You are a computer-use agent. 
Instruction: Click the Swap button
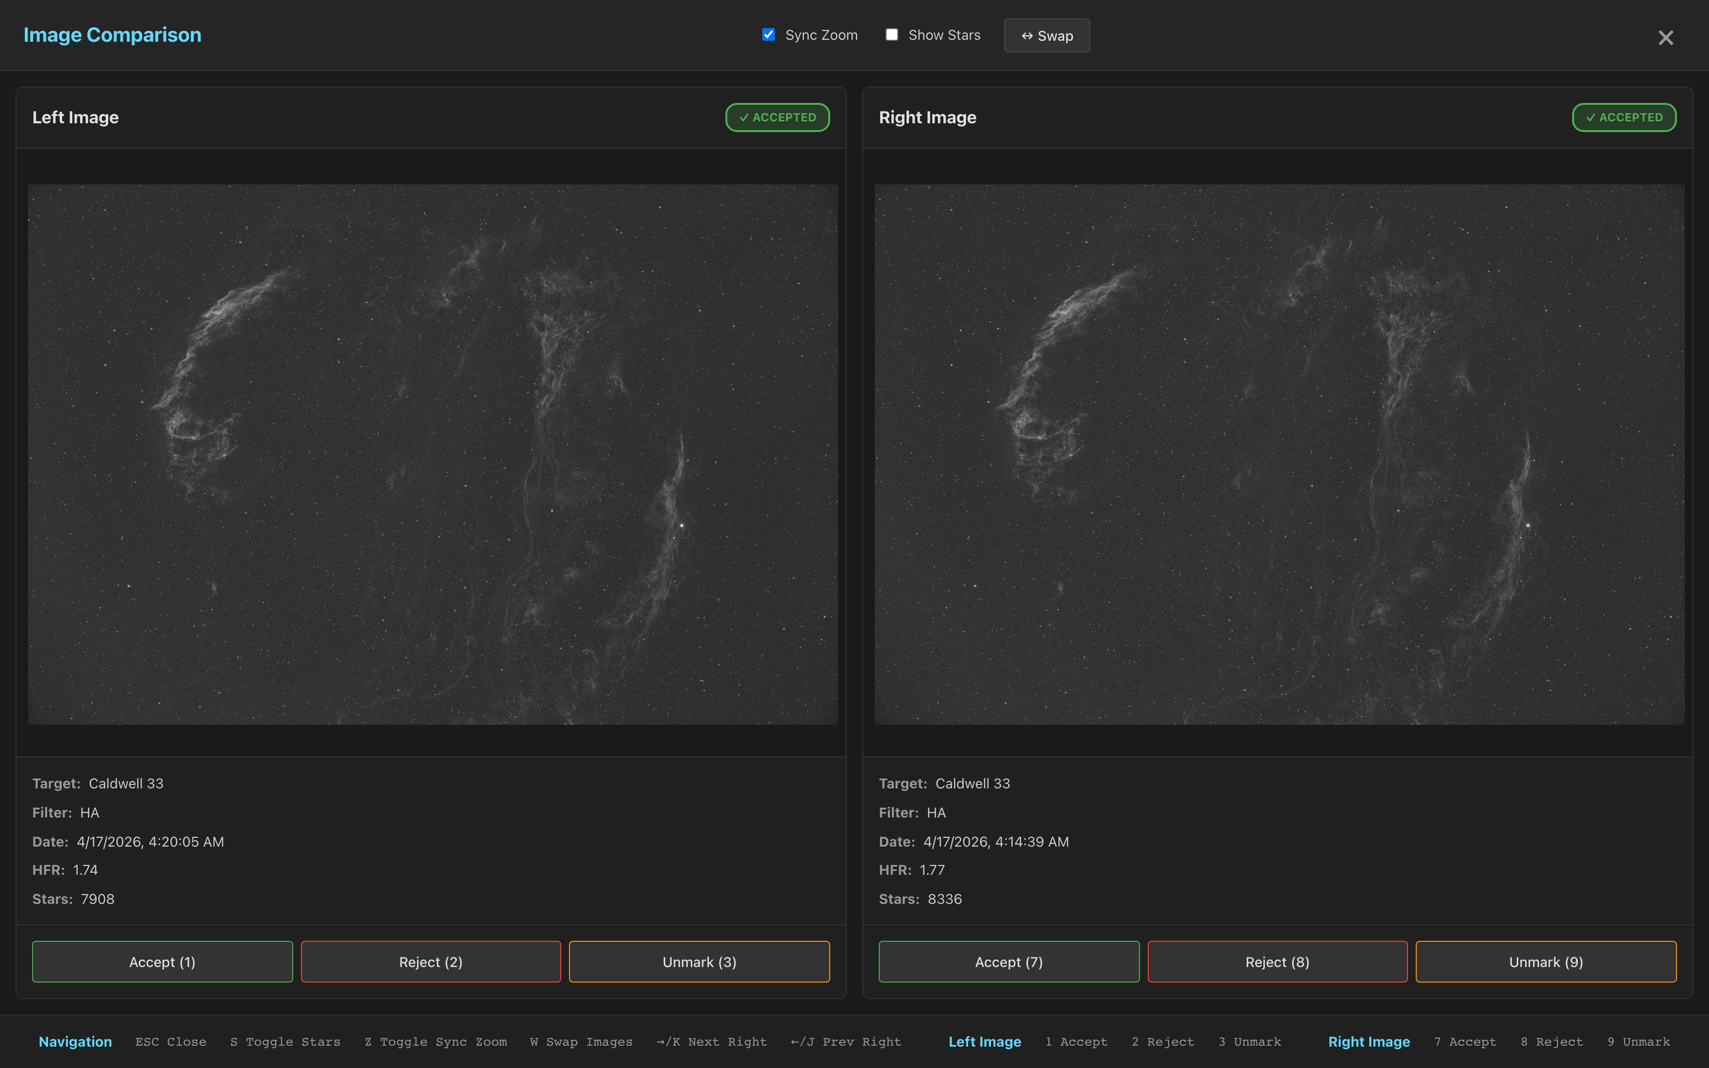pos(1047,35)
